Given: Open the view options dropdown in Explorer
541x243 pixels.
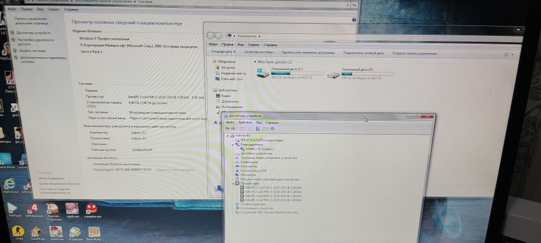Looking at the screenshot, I should point(512,55).
